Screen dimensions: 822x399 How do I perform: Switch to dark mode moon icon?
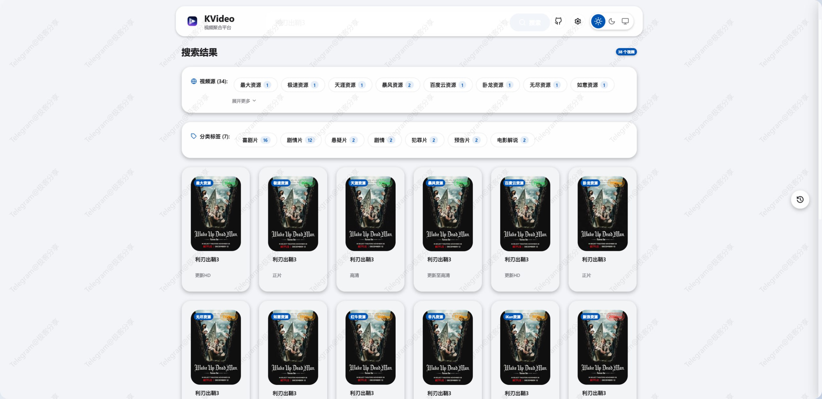pyautogui.click(x=612, y=21)
